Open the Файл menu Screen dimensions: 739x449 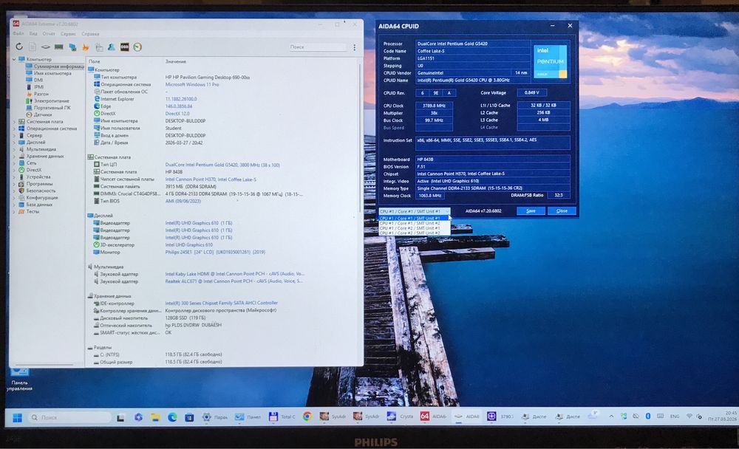[18, 34]
